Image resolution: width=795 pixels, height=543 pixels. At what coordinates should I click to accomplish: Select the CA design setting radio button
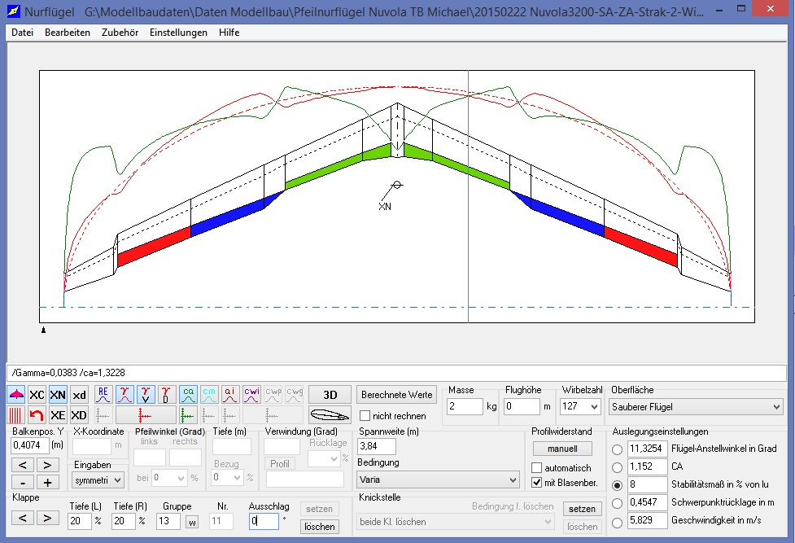[x=618, y=467]
